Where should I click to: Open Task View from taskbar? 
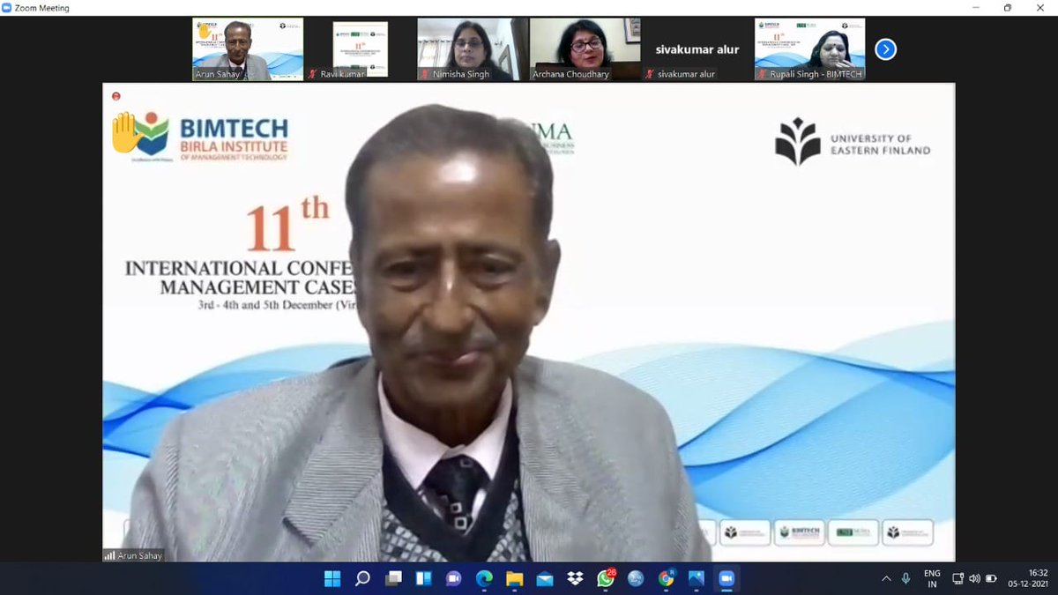coord(393,579)
